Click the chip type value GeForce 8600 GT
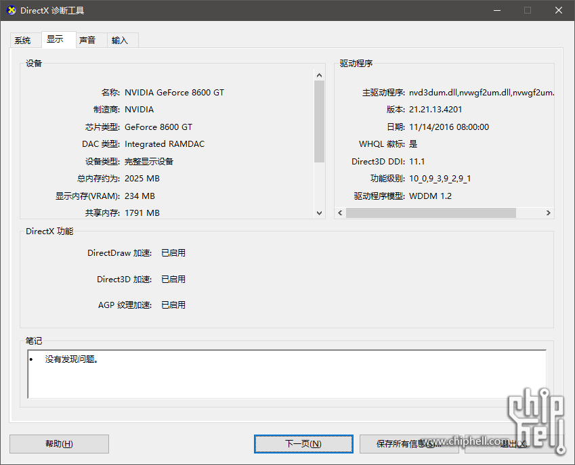Screen dimensions: 575x465 click(x=158, y=127)
